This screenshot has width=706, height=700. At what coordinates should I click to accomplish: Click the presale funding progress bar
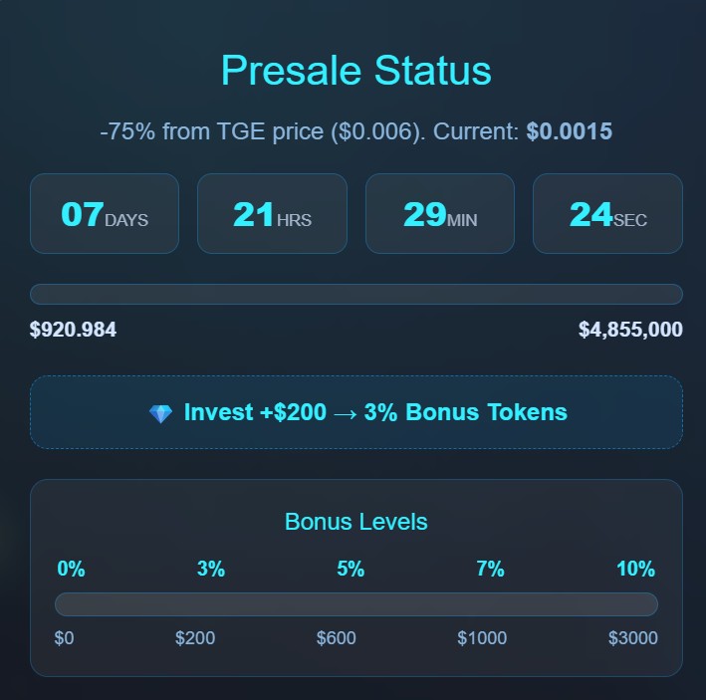pyautogui.click(x=355, y=294)
